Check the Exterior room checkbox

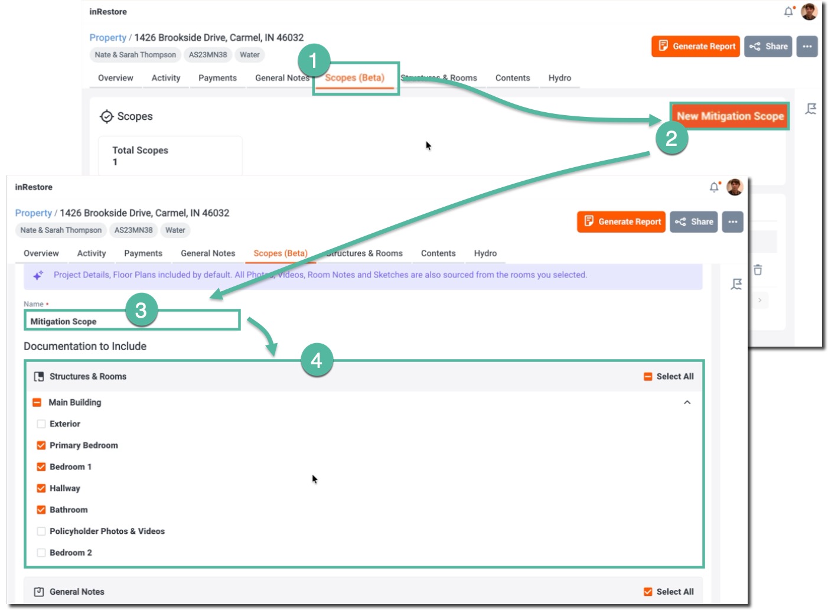(41, 424)
